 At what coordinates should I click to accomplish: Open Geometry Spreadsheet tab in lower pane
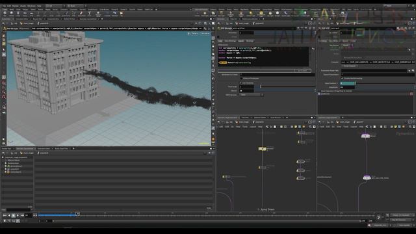pos(25,149)
